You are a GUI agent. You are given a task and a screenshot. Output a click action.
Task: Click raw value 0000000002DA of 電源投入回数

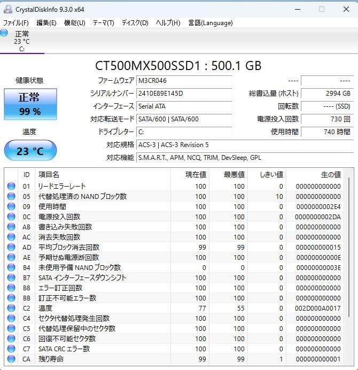click(x=318, y=217)
